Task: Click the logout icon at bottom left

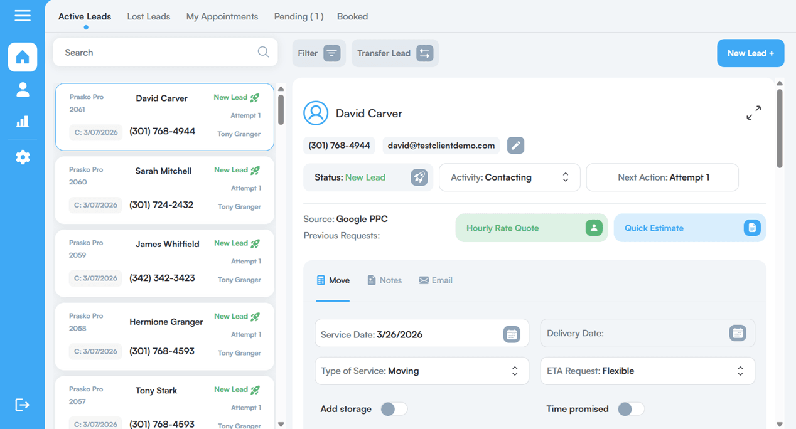Action: click(23, 405)
